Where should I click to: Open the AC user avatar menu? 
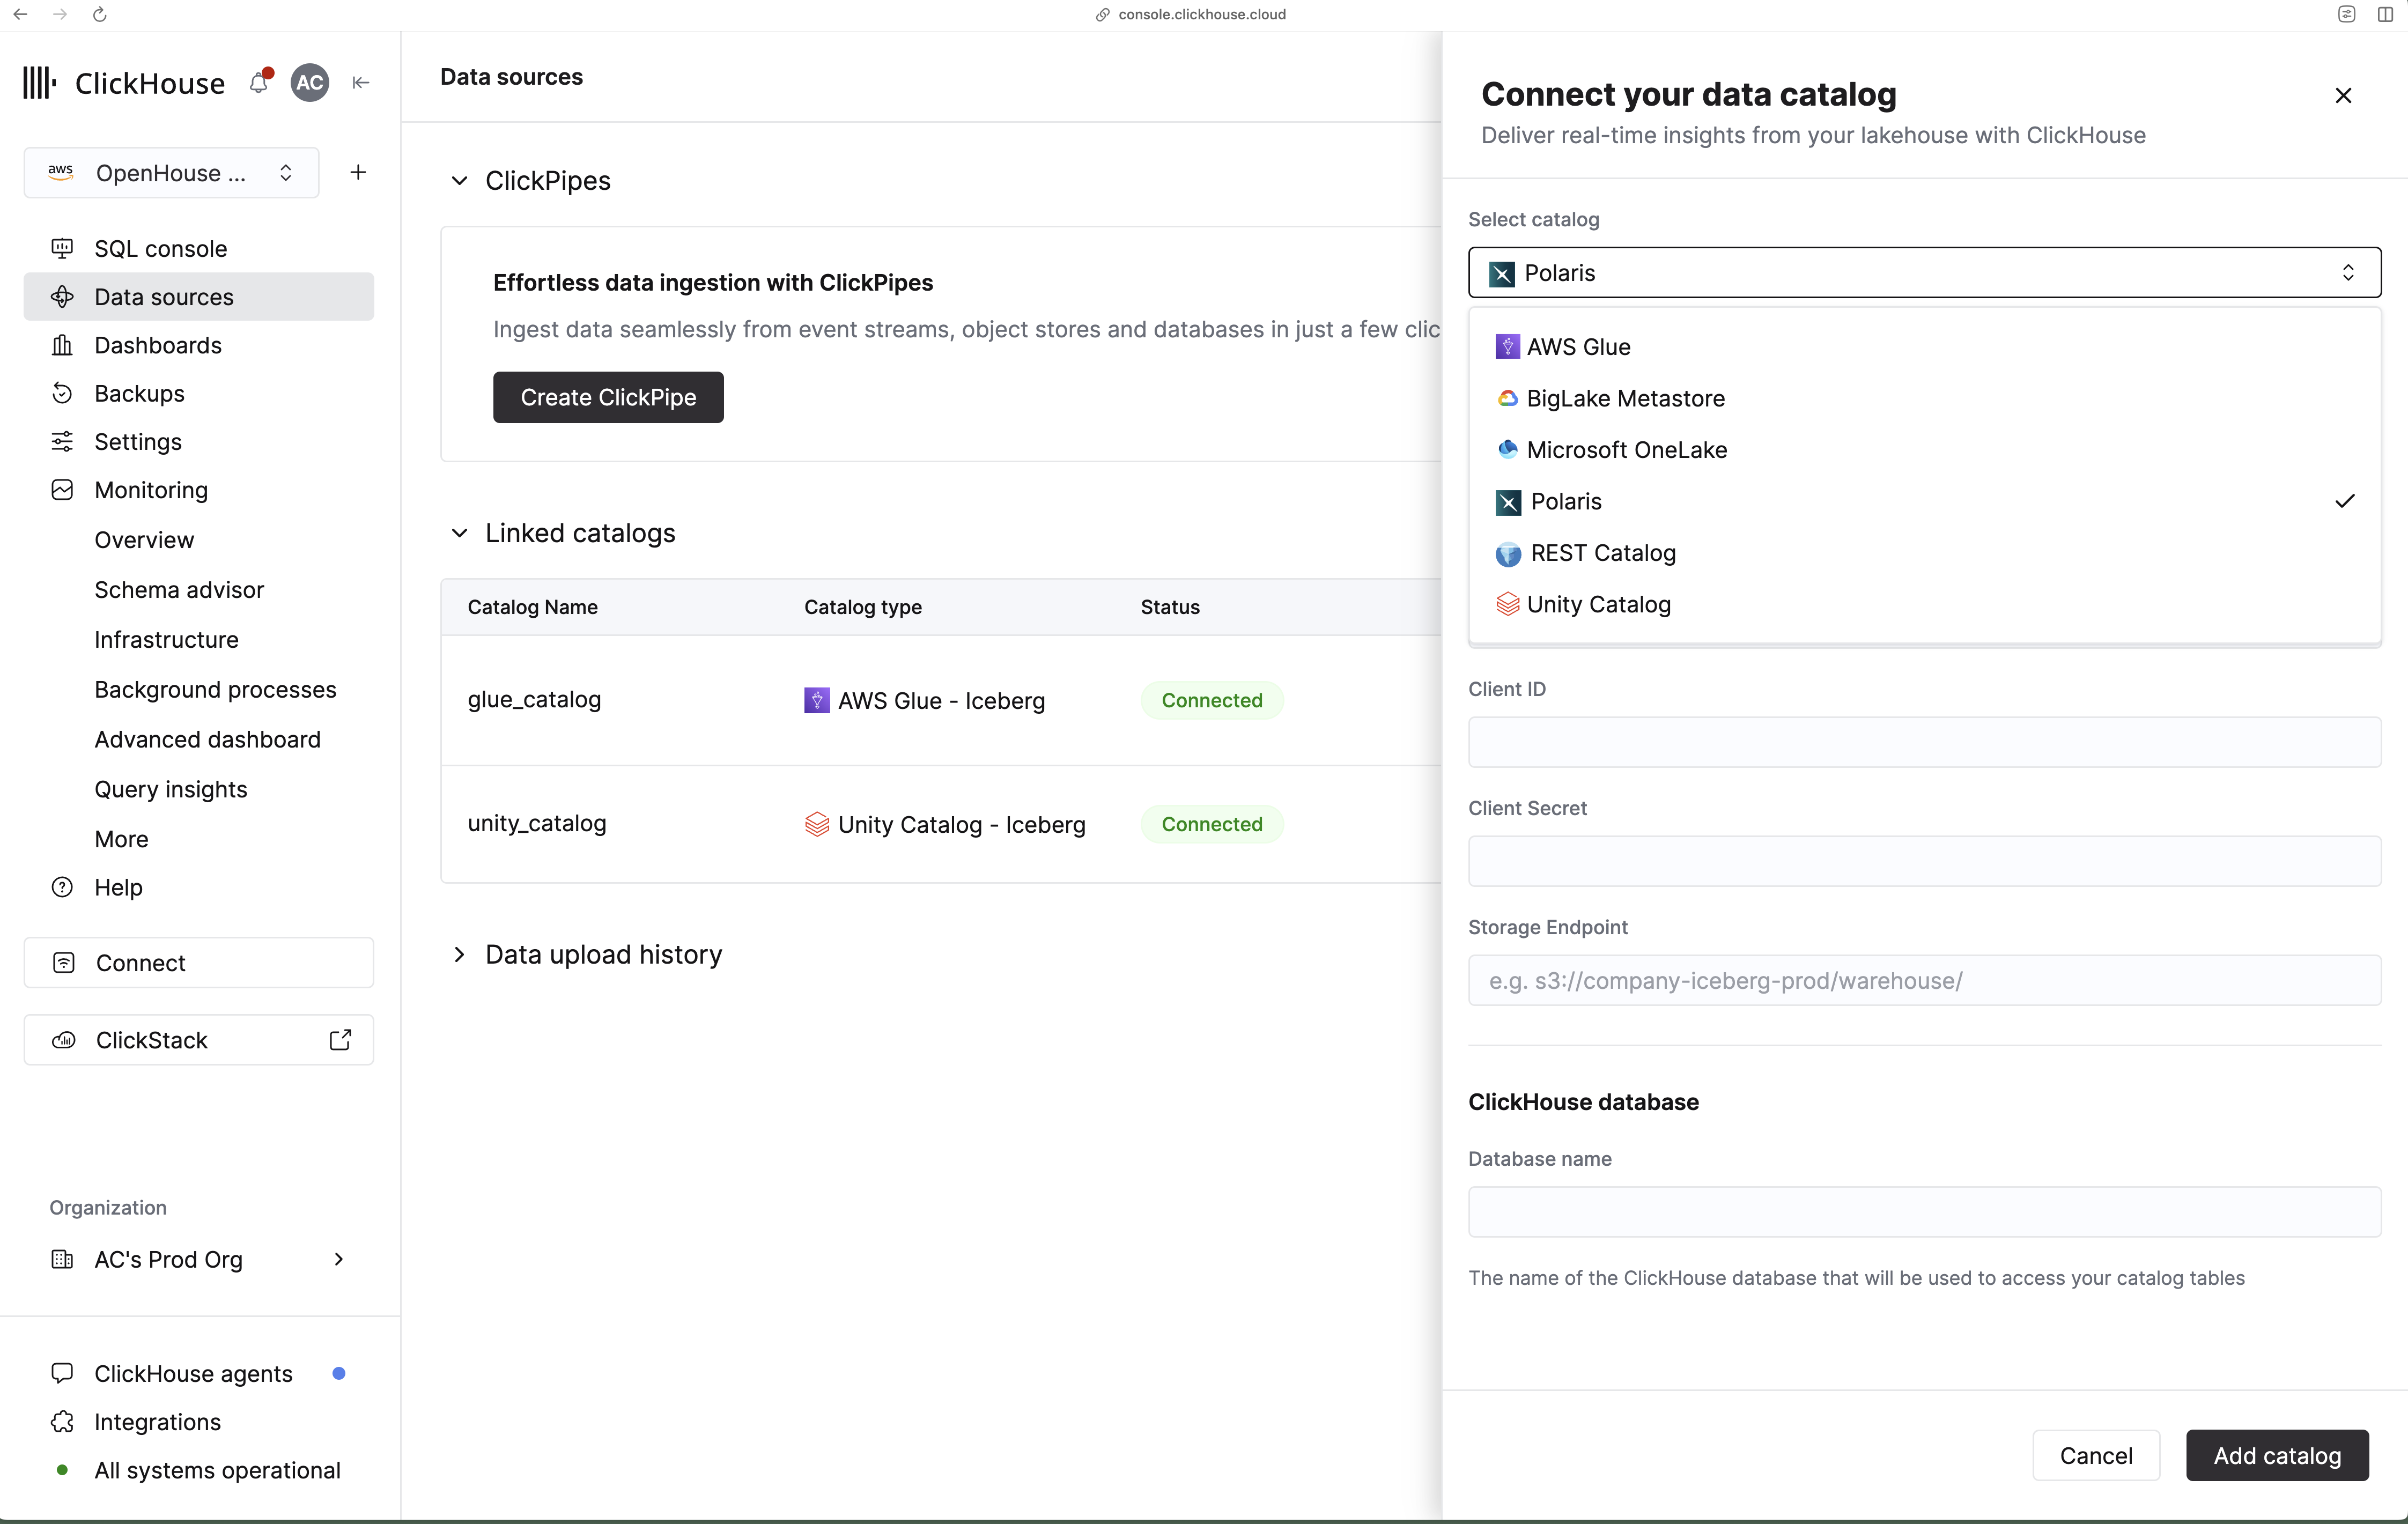pyautogui.click(x=310, y=83)
